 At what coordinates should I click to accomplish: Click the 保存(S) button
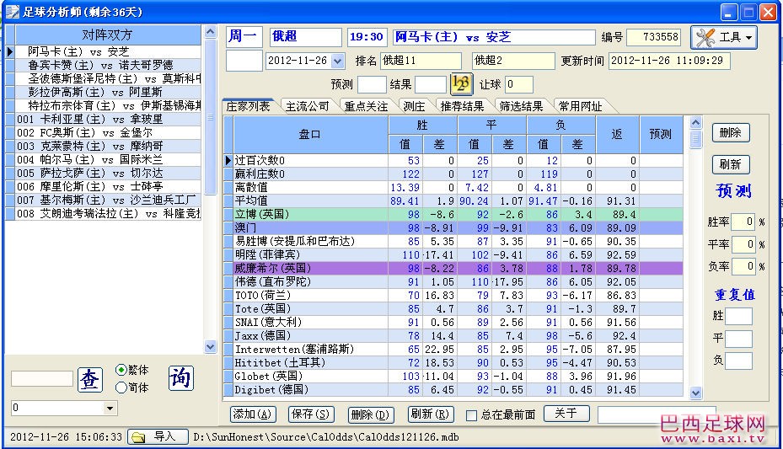point(311,414)
